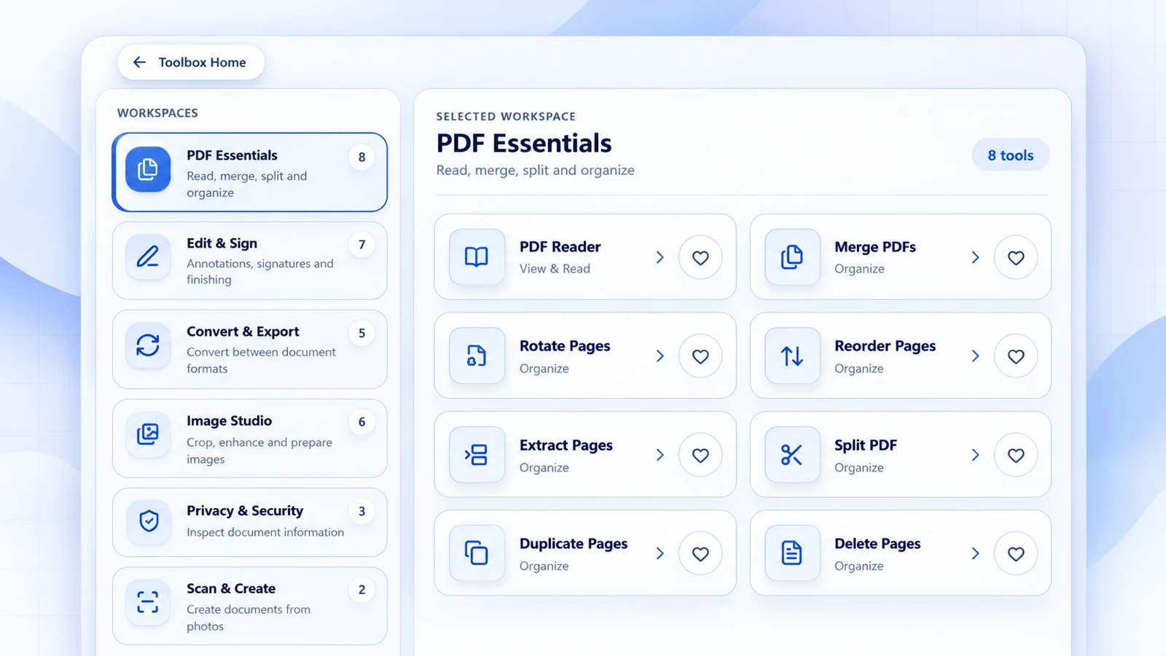
Task: Click the Reorder Pages chevron arrow
Action: click(976, 356)
